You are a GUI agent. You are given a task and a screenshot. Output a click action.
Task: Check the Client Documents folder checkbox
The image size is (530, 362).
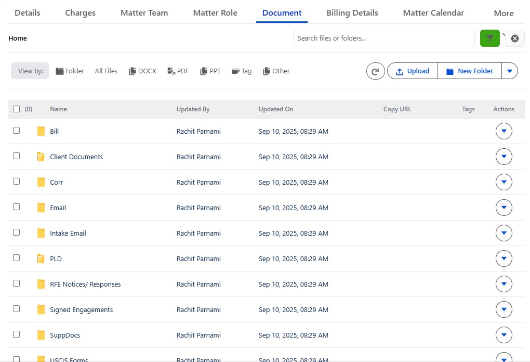[17, 156]
